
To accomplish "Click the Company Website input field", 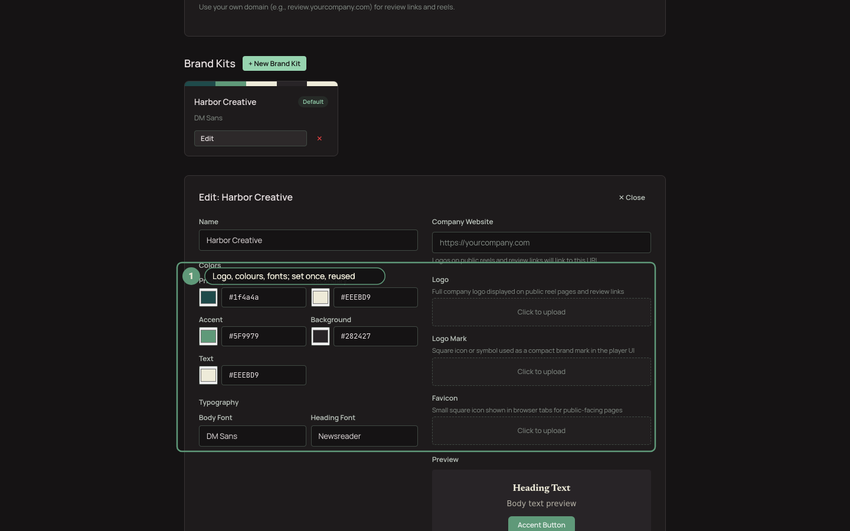I will [x=541, y=242].
